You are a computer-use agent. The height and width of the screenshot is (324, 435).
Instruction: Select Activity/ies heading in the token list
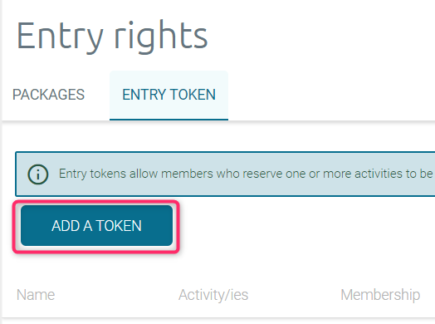tap(213, 295)
